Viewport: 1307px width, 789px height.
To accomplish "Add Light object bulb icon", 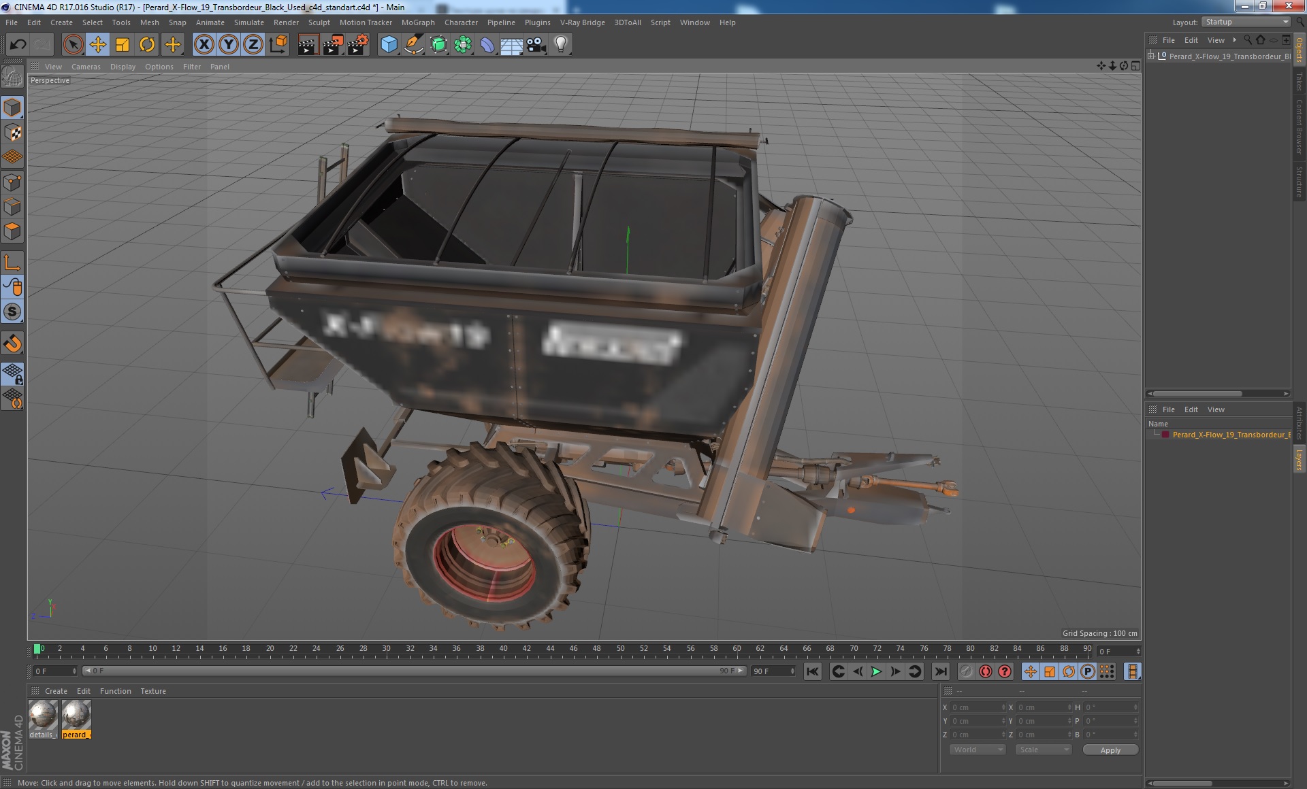I will click(560, 45).
